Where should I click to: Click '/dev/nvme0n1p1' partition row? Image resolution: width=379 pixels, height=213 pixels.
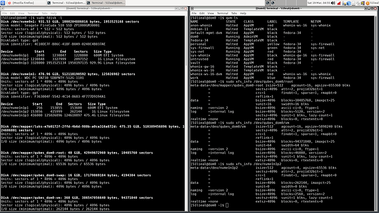pos(62,55)
